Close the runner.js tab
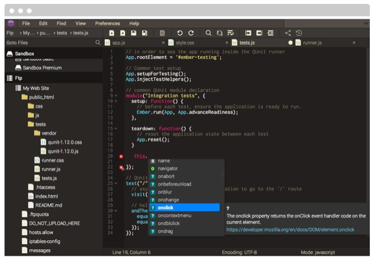Image resolution: width=375 pixels, height=259 pixels. pyautogui.click(x=354, y=43)
